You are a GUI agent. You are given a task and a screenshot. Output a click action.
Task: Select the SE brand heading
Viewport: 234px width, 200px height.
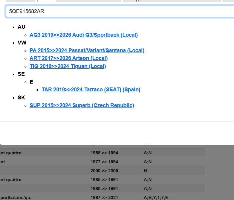pyautogui.click(x=21, y=74)
